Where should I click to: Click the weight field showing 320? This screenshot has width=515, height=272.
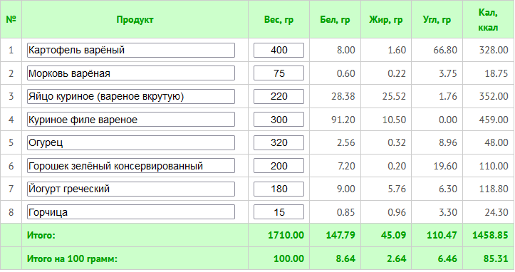[x=279, y=143]
